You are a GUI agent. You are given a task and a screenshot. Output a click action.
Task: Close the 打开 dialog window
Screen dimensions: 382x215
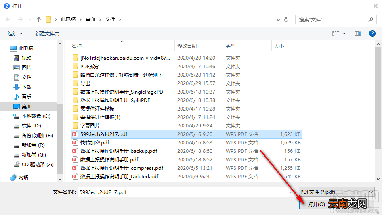376,6
